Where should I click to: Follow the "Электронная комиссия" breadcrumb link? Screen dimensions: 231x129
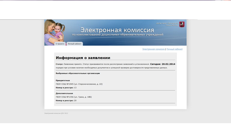(153, 49)
